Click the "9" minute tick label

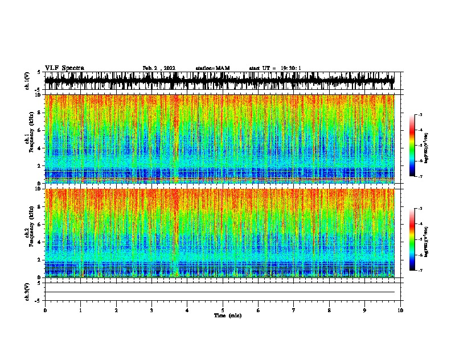tap(364, 310)
